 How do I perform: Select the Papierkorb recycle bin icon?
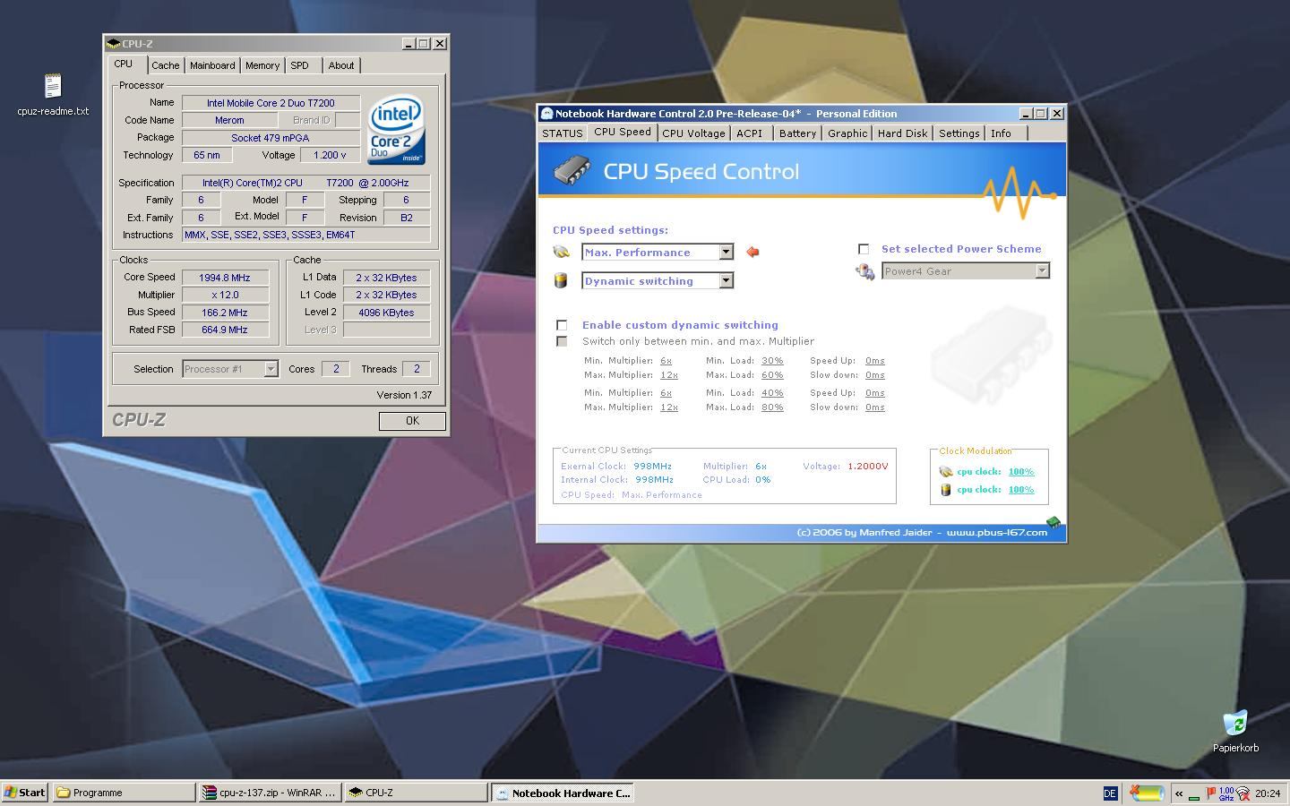click(x=1235, y=723)
